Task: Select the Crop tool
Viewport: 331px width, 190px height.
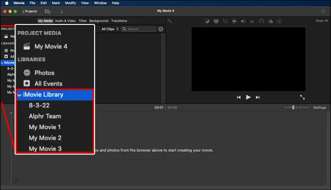Action: 225,21
